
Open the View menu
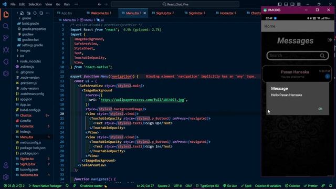(x=49, y=4)
